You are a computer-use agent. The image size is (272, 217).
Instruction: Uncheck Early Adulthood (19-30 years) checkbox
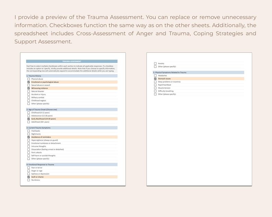pos(29,119)
